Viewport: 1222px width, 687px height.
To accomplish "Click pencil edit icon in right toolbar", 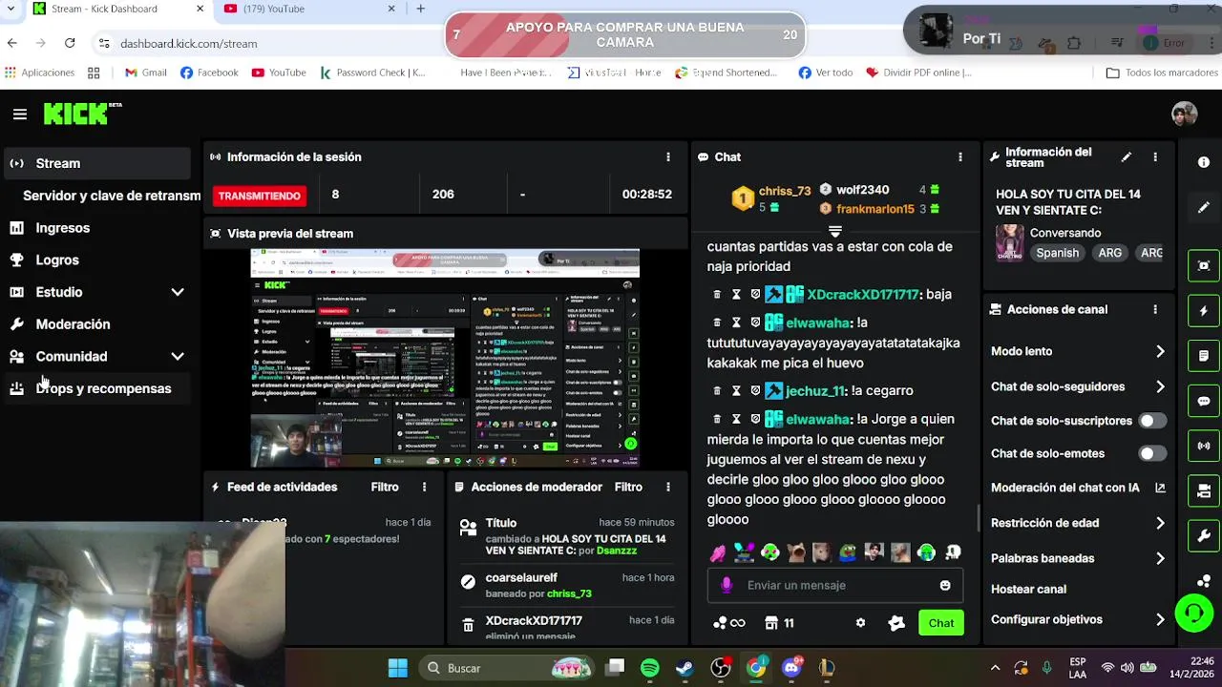I will [x=1204, y=207].
